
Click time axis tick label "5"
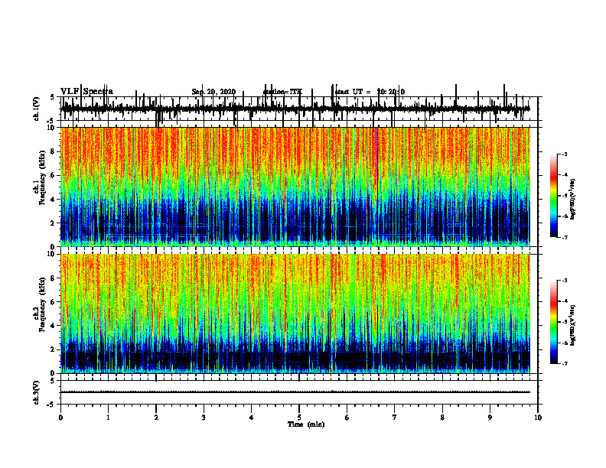click(299, 418)
